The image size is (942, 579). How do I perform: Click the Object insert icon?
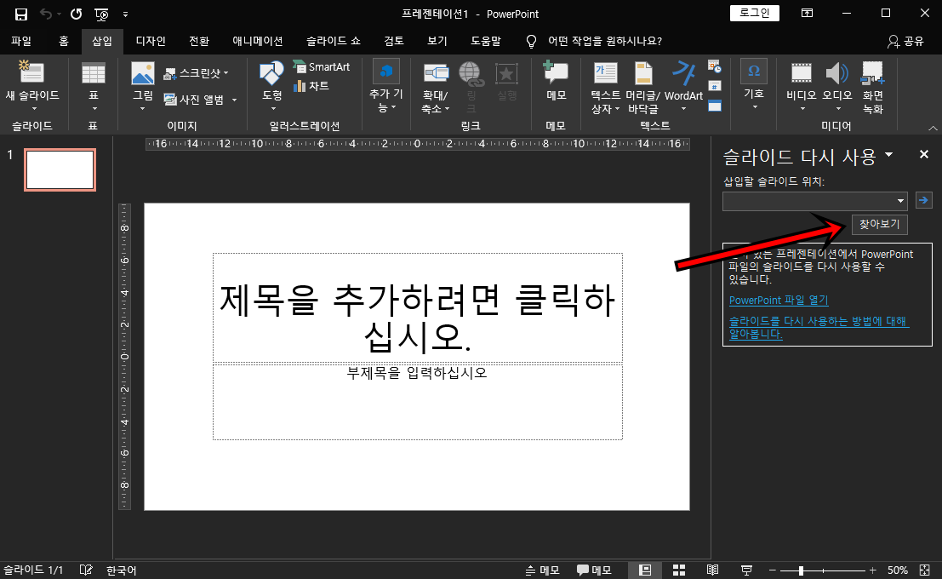(x=714, y=106)
